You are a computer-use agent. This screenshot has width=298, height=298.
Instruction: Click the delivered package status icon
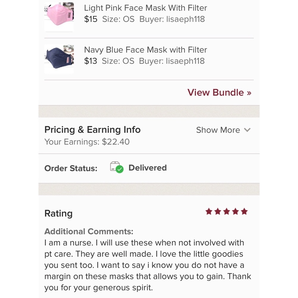(x=116, y=168)
